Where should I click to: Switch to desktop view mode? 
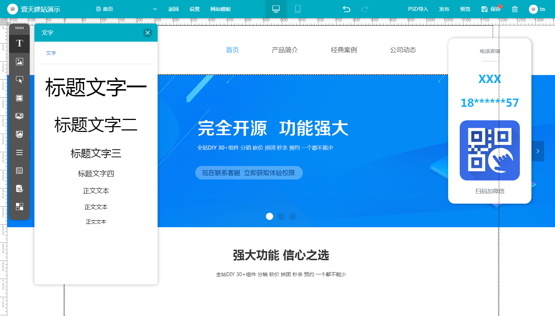[x=276, y=9]
